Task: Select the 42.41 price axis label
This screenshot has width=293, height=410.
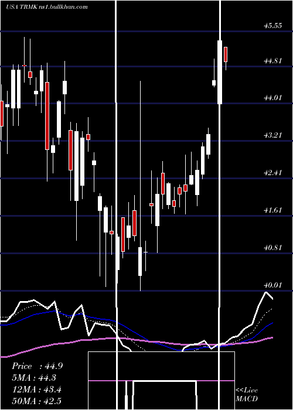Action: (x=272, y=173)
